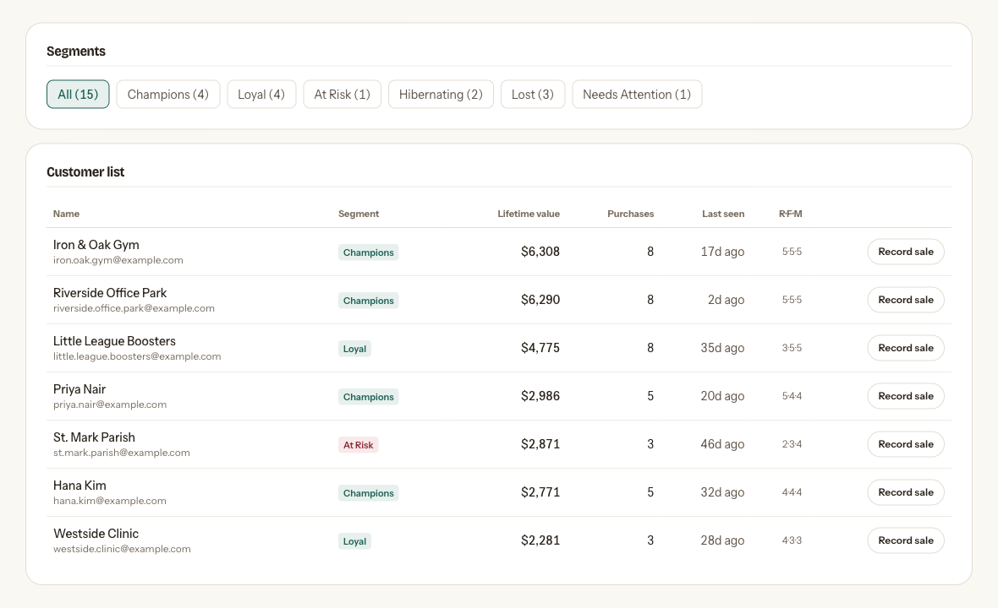998x608 pixels.
Task: Click the Name column header
Action: coord(66,214)
